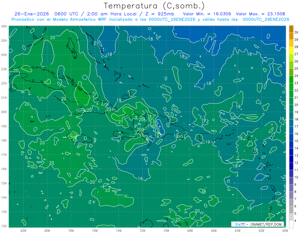Click the legend scale value 30
This screenshot has height=234, width=303.
coord(296,32)
